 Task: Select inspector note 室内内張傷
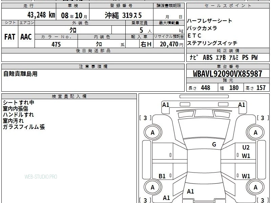coord(15,109)
